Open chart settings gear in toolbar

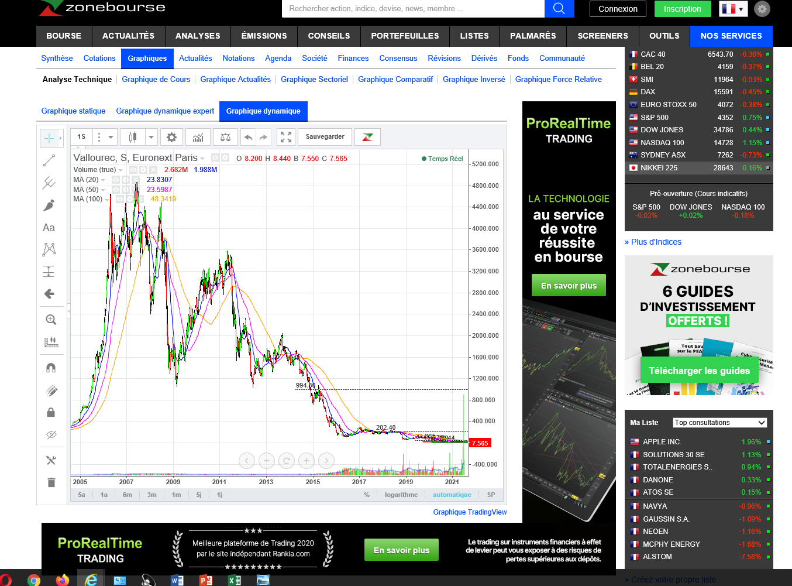[171, 137]
